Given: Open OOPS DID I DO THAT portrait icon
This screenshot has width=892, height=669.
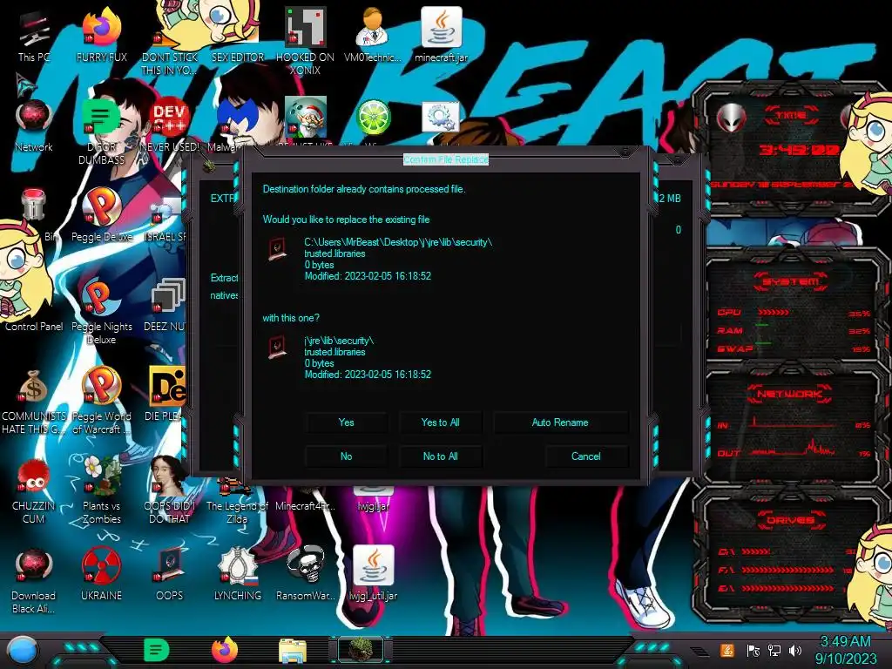Looking at the screenshot, I should pyautogui.click(x=170, y=491).
